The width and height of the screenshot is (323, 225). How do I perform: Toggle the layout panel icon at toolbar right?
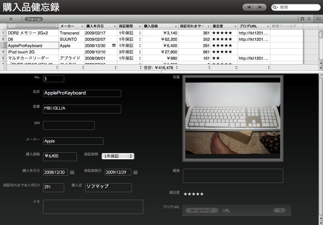point(318,19)
